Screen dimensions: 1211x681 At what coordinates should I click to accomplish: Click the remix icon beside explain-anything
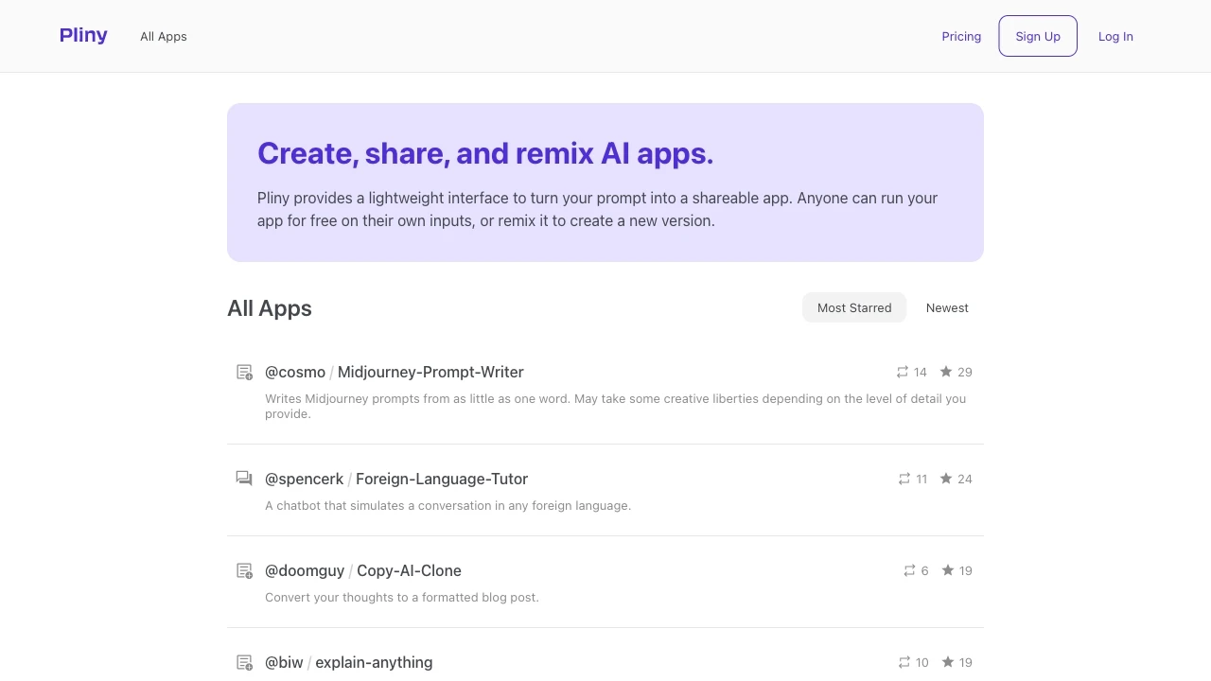click(x=904, y=662)
